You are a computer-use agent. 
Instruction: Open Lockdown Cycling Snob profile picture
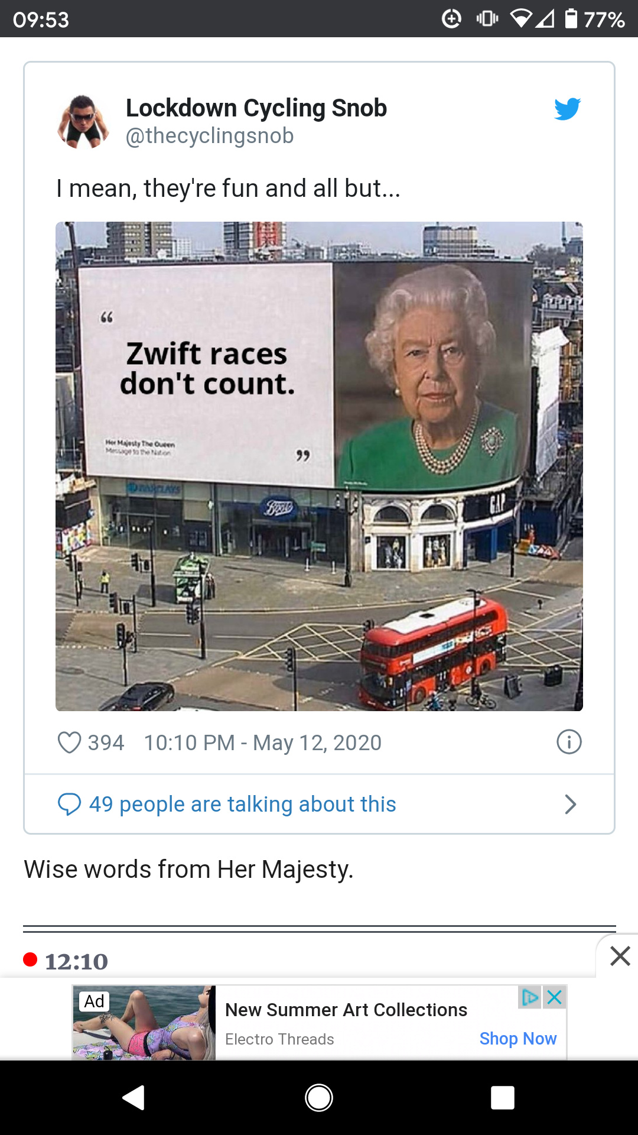point(83,122)
